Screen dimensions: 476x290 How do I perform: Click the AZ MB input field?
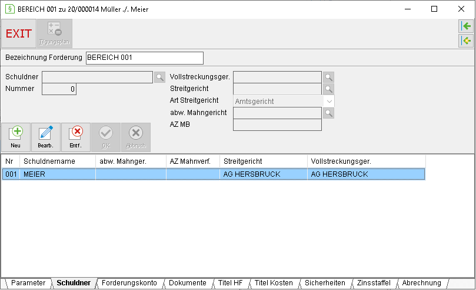(277, 125)
